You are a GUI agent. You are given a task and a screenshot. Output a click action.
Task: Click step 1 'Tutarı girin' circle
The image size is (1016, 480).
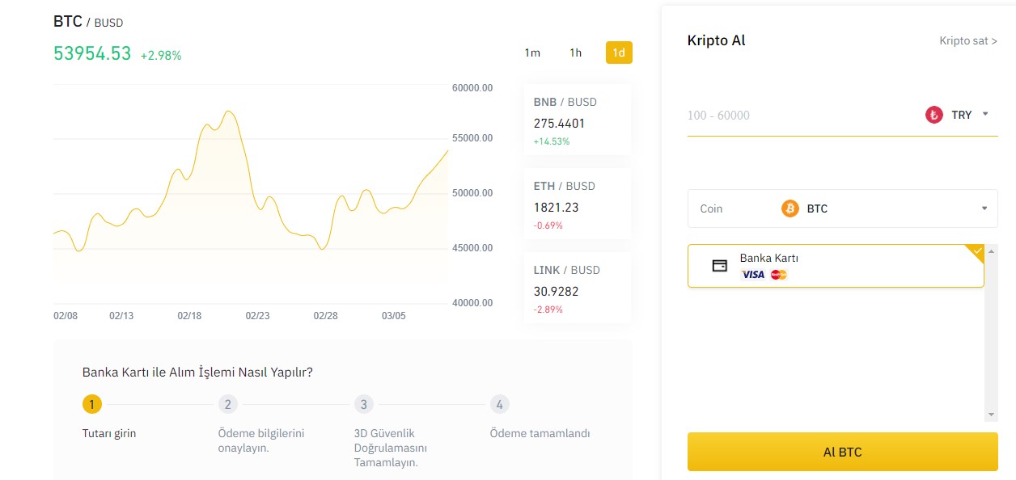(x=91, y=404)
